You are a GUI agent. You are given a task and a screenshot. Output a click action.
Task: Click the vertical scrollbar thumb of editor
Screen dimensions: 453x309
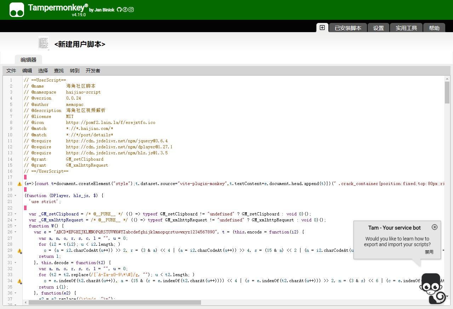pos(447,93)
